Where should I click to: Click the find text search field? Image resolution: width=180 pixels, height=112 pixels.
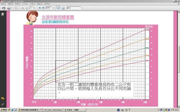(74, 8)
